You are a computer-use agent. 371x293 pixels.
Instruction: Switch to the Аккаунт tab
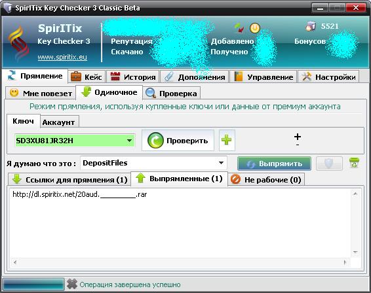pos(59,122)
